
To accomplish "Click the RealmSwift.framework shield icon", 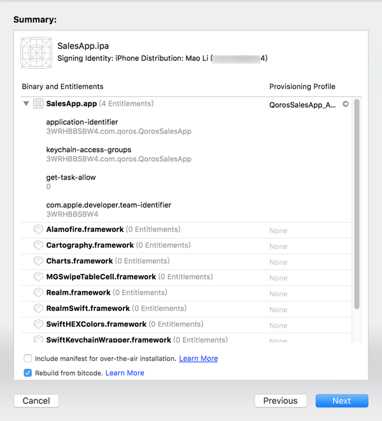I will pyautogui.click(x=38, y=308).
